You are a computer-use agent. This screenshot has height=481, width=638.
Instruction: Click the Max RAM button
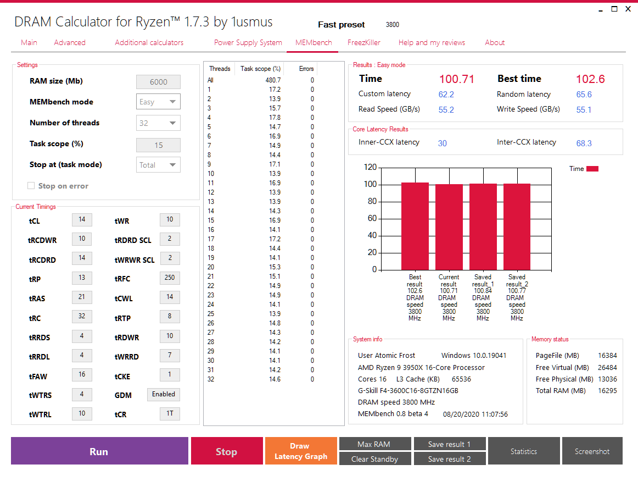point(375,444)
